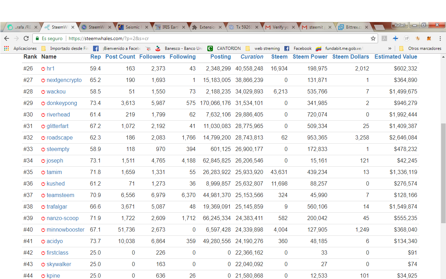Switch to the IRIS Earth browser tab
The image size is (446, 279).
tap(170, 27)
